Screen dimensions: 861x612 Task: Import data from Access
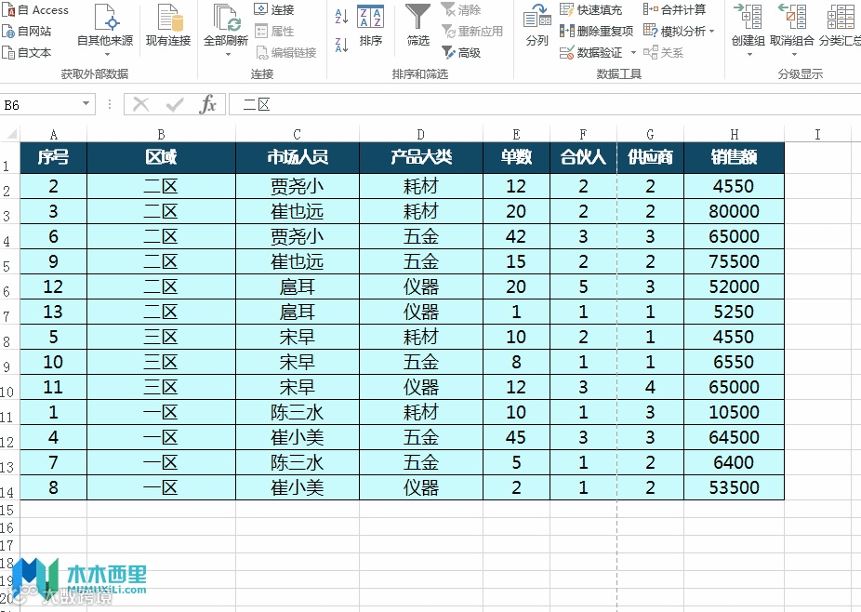[x=35, y=10]
